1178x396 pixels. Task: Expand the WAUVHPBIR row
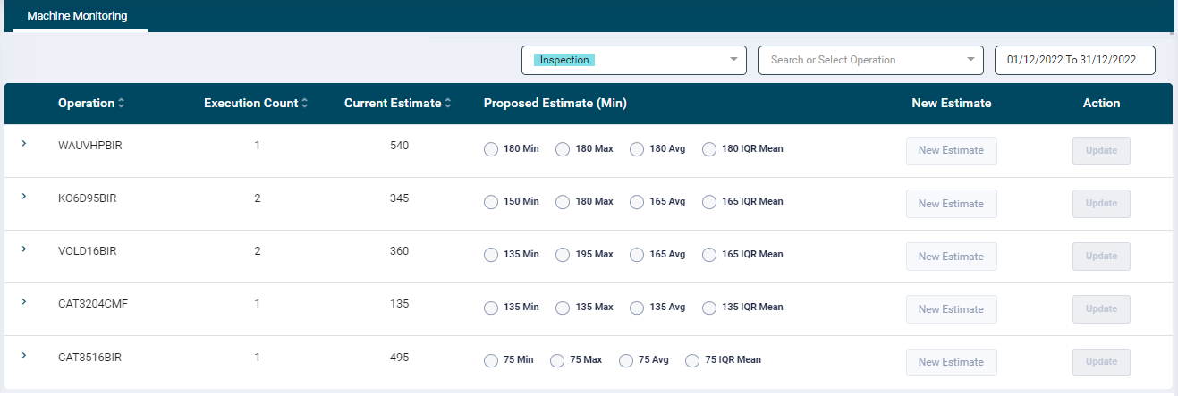pos(23,143)
